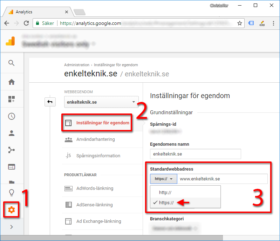Bookmark page with the star icon
Image resolution: width=280 pixels, height=241 pixels.
240,23
